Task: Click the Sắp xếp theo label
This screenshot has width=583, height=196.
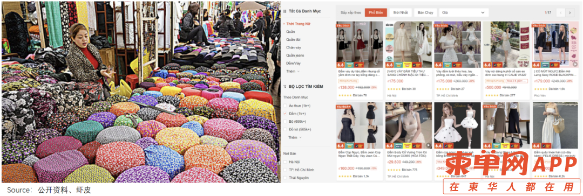Action: tap(351, 12)
